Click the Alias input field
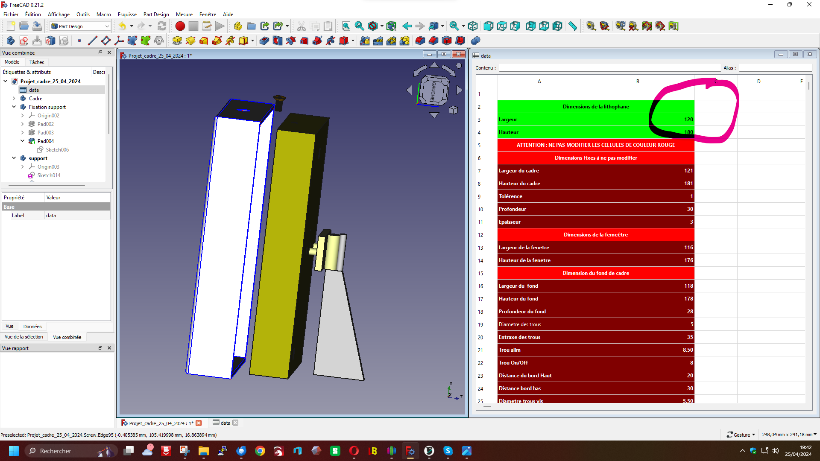Screen dimensions: 820x461 pos(775,67)
